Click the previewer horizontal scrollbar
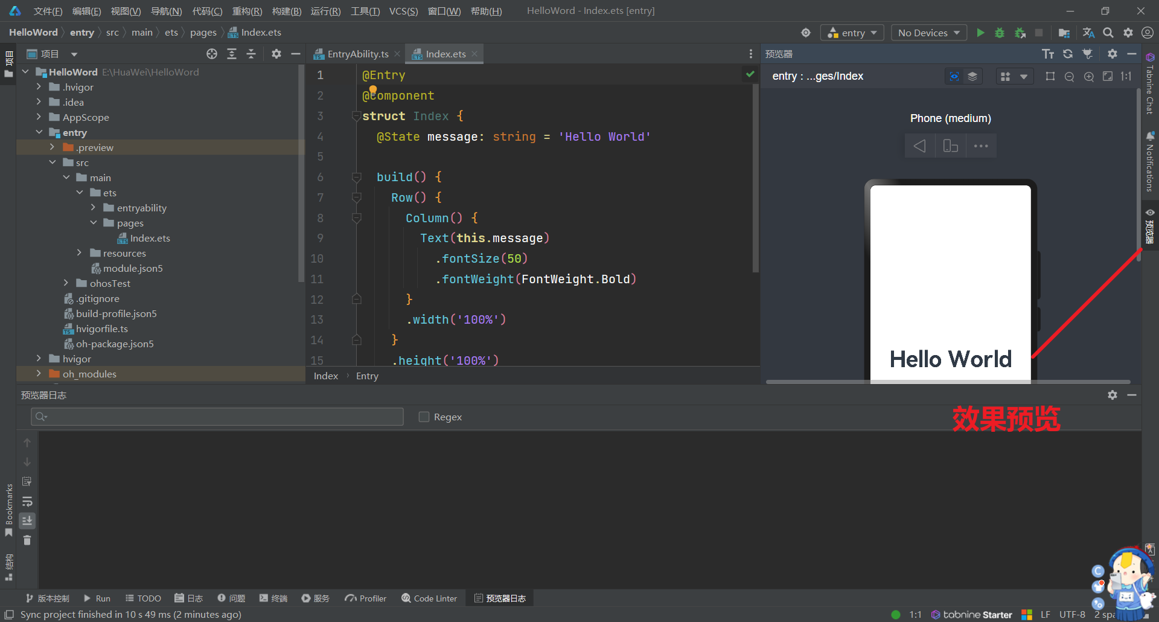Viewport: 1159px width, 622px height. pyautogui.click(x=948, y=382)
